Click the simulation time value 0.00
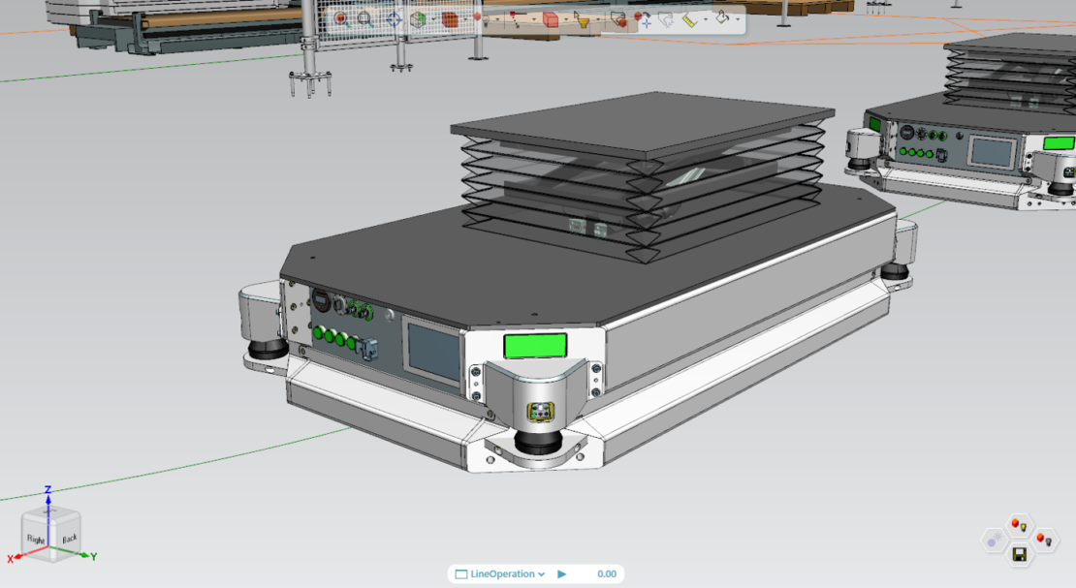 [x=606, y=574]
